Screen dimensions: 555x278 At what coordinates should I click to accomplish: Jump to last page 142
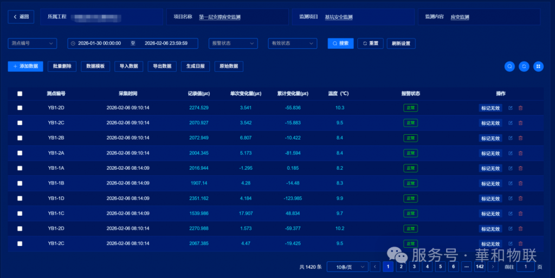pyautogui.click(x=480, y=267)
